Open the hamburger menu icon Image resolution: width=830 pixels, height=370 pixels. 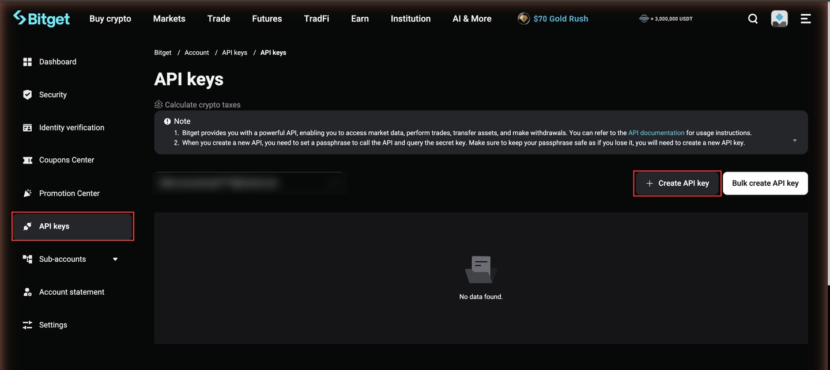point(806,18)
